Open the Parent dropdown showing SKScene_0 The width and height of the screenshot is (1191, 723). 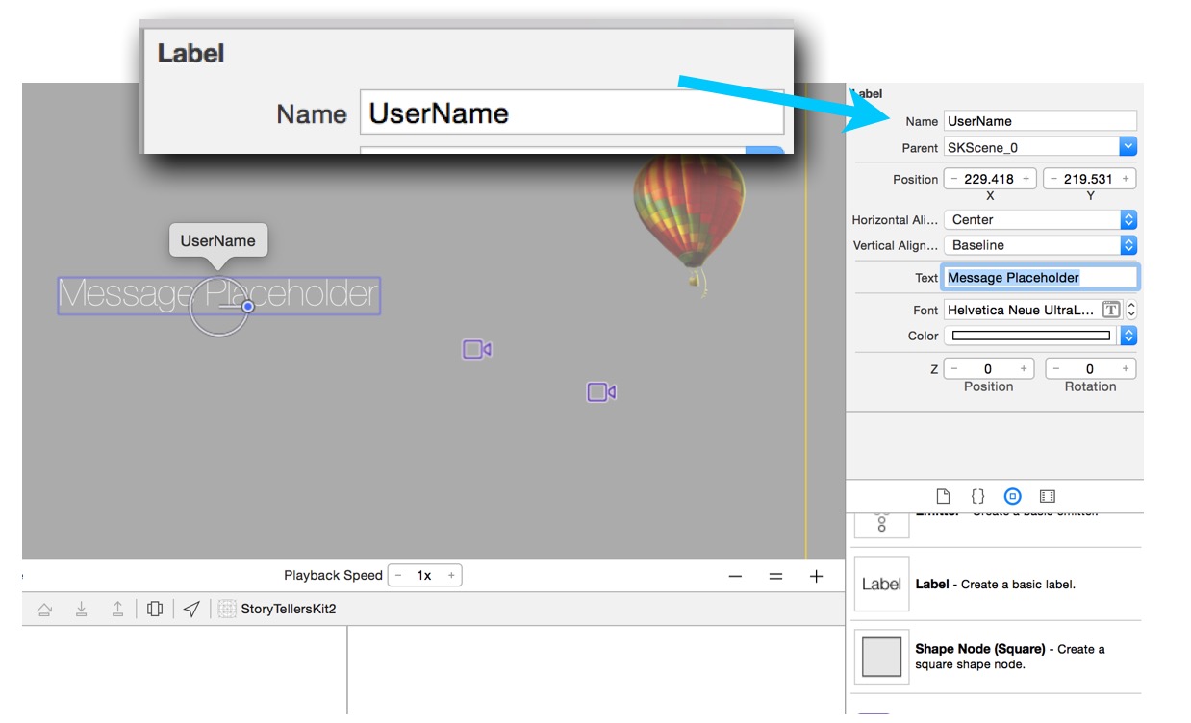1128,147
